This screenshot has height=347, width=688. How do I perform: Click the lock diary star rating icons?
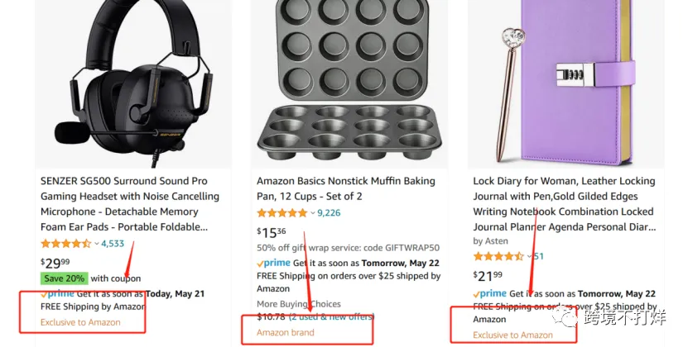point(498,257)
